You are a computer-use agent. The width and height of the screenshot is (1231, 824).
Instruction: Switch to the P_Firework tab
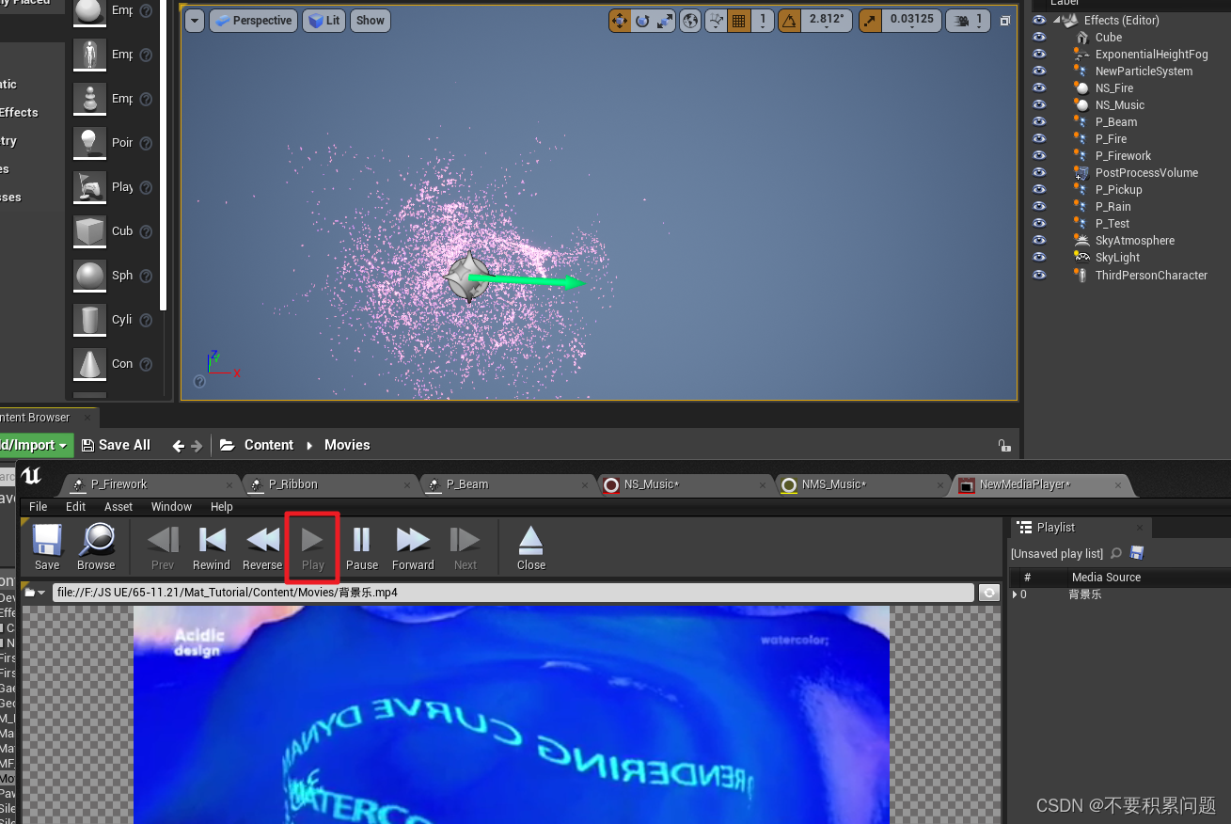coord(118,484)
